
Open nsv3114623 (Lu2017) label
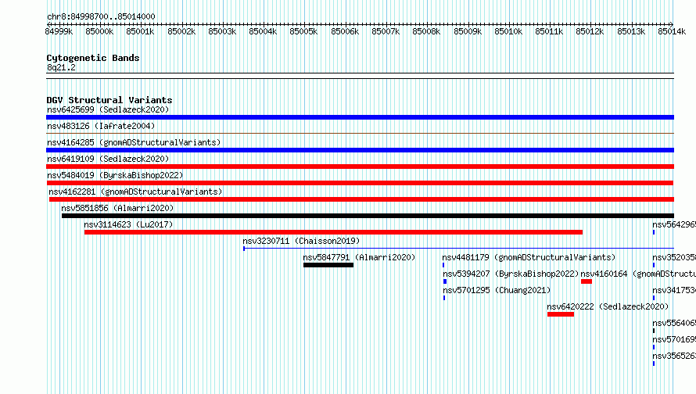coord(128,224)
